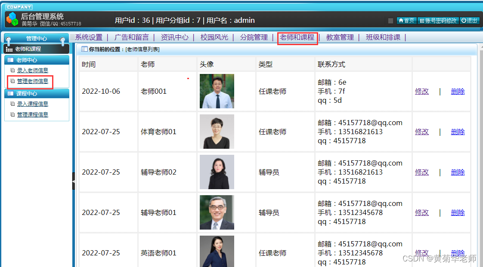Click the list icon left of 首页
The image size is (483, 267).
pyautogui.click(x=390, y=21)
